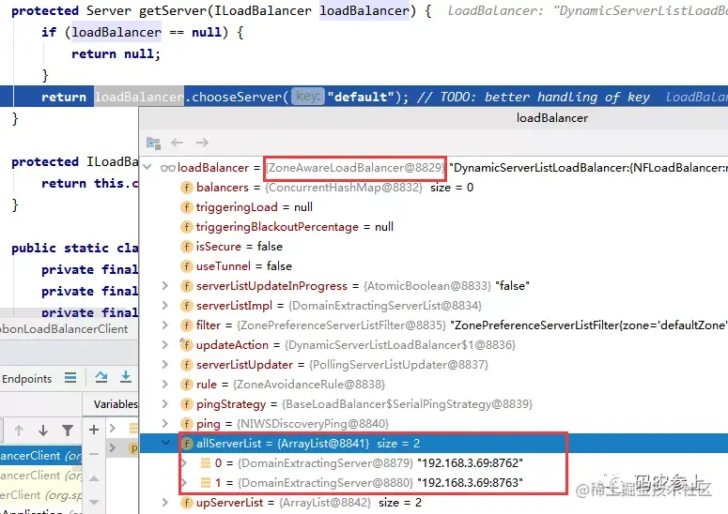This screenshot has height=514, width=728.
Task: Click the export upward arrow icon
Action: 101,377
